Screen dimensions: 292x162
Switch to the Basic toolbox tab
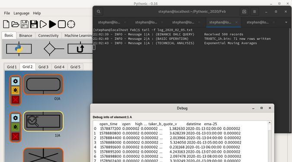coord(9,35)
